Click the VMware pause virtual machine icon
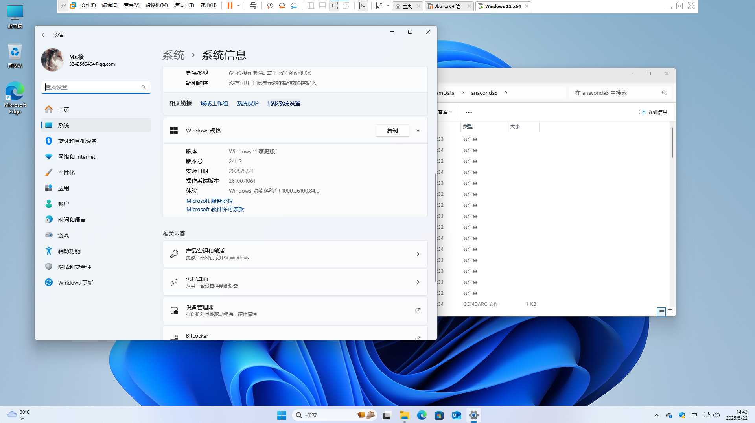 [x=230, y=6]
